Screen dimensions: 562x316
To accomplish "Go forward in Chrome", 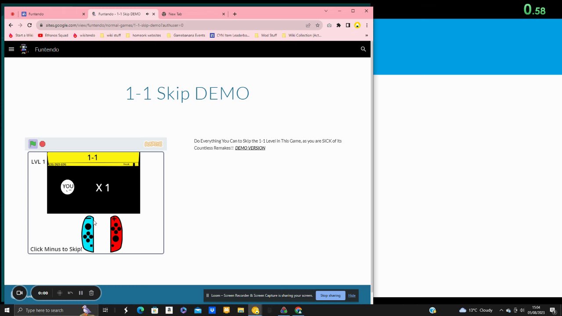I will [20, 25].
